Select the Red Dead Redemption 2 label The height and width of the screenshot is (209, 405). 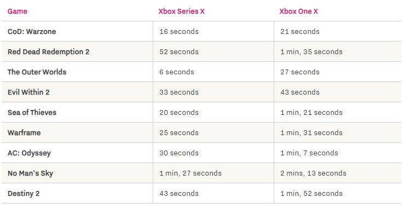pos(49,51)
